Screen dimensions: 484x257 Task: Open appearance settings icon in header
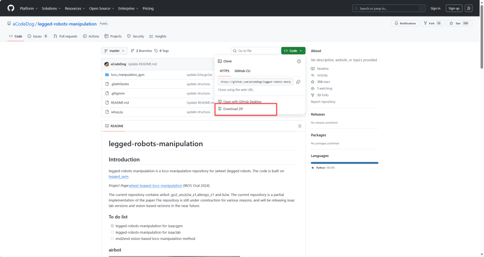[x=469, y=9]
